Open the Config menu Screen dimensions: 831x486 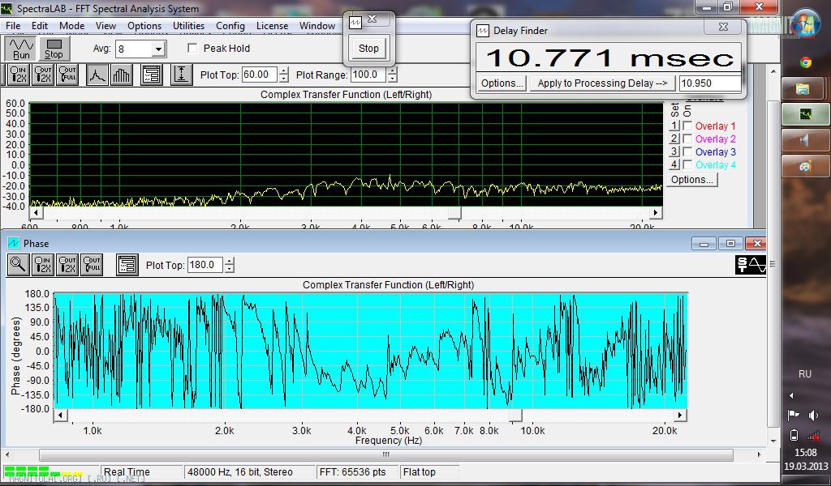tap(230, 25)
